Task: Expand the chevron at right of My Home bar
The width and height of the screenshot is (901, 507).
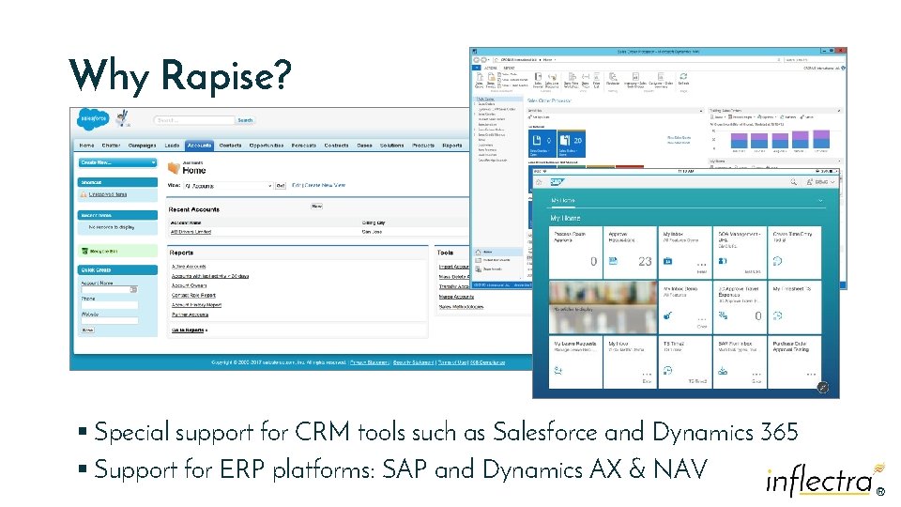Action: click(x=820, y=201)
